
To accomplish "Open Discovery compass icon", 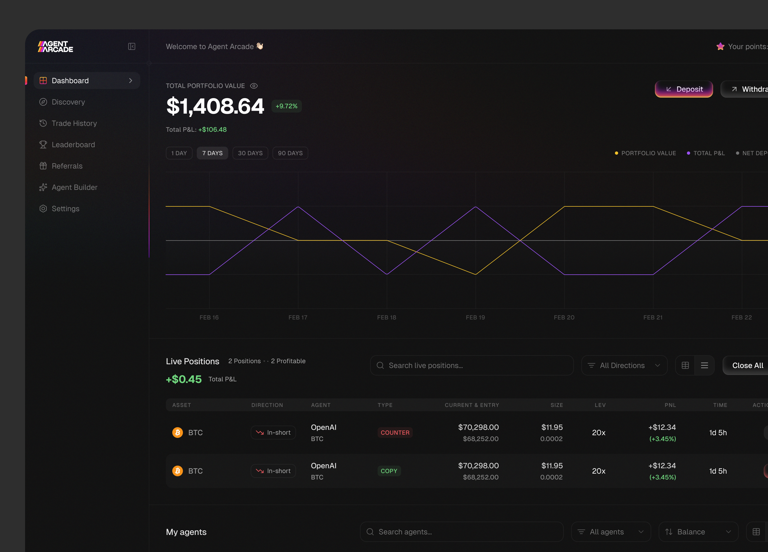I will [x=43, y=102].
